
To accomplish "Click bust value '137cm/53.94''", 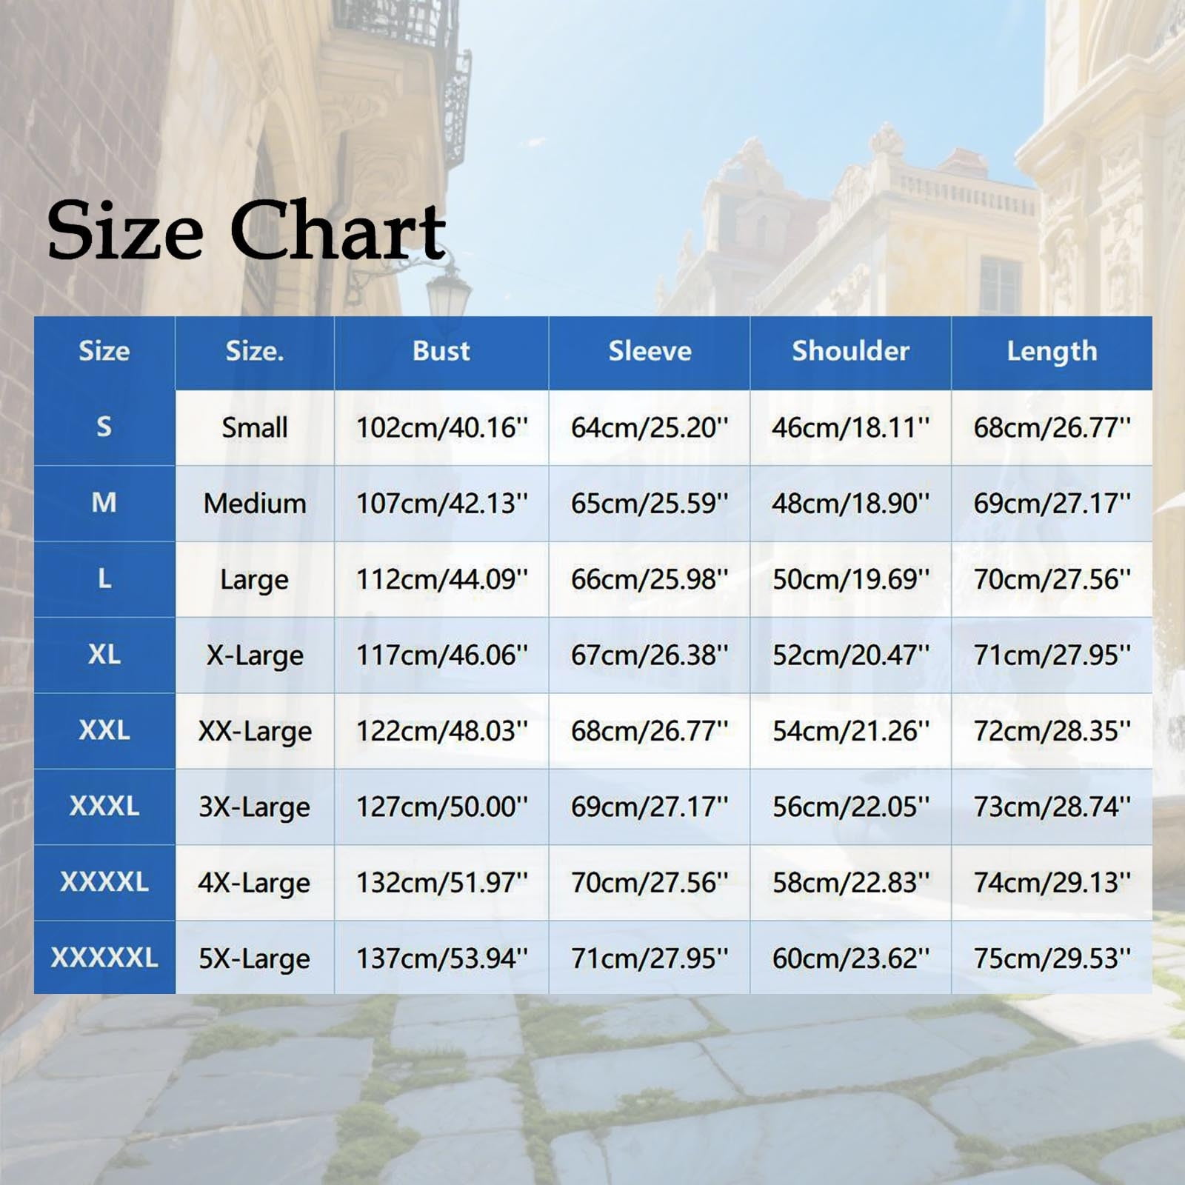I will tap(442, 958).
